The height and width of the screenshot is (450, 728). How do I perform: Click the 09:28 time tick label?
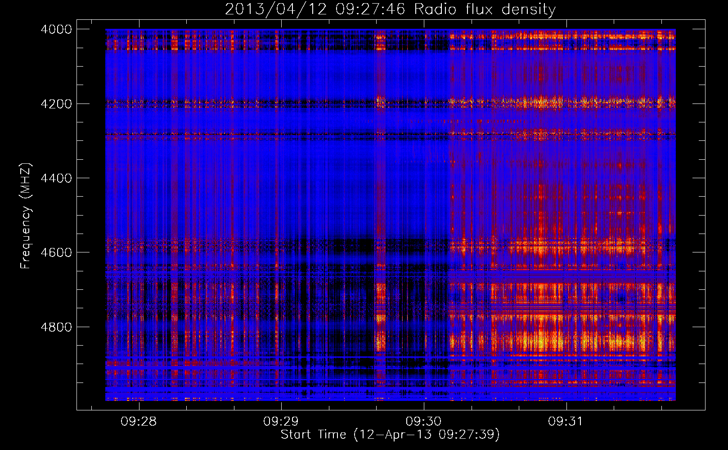click(139, 421)
